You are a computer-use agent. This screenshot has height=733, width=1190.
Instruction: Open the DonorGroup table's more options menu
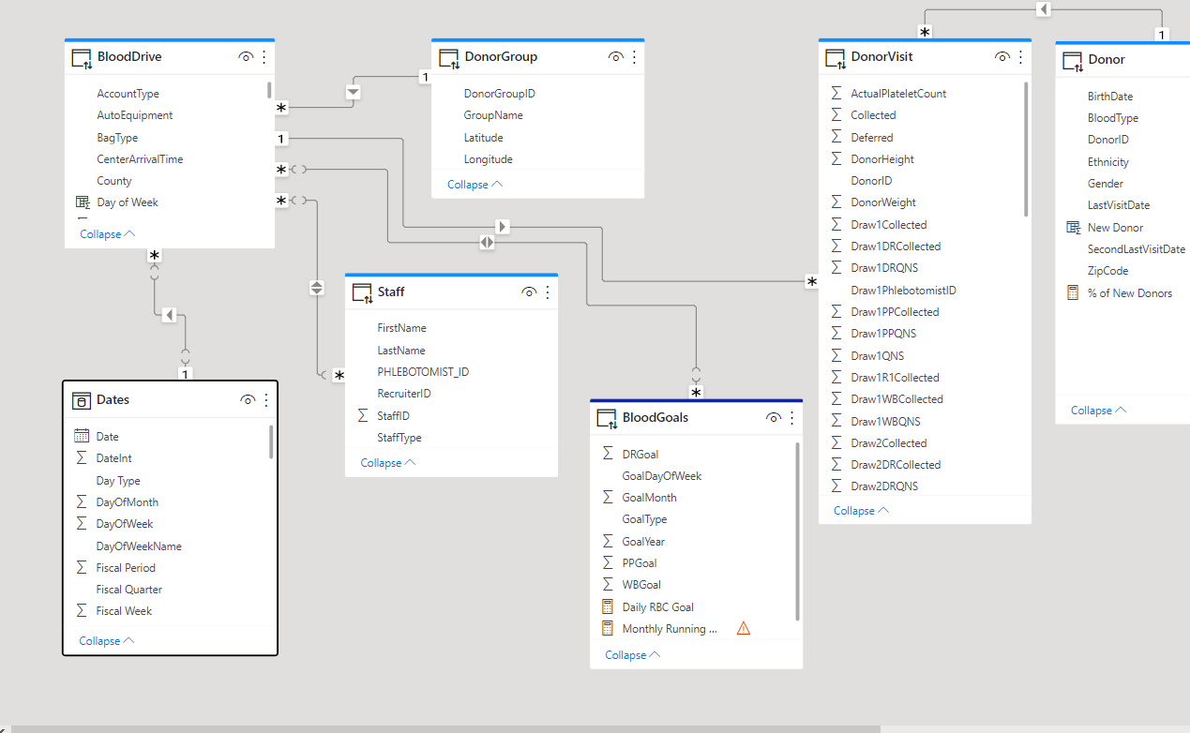(634, 57)
